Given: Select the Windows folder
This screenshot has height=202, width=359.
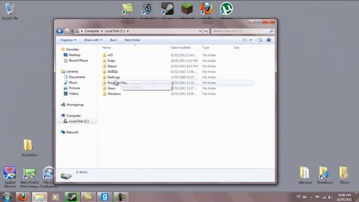Looking at the screenshot, I should pyautogui.click(x=114, y=94).
